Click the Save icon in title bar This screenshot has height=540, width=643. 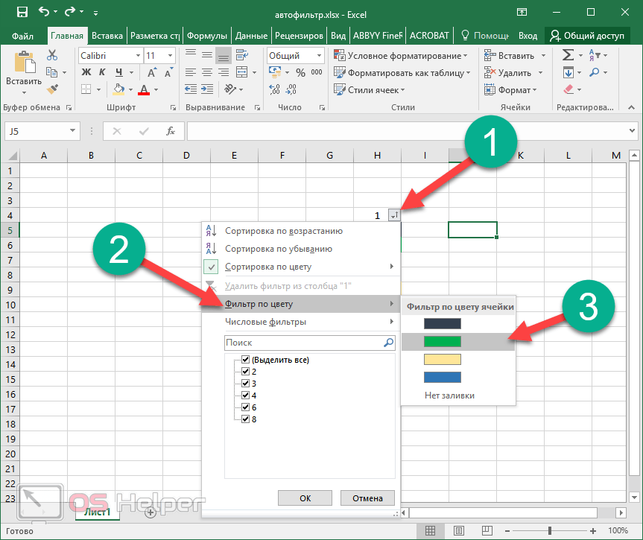click(x=22, y=12)
